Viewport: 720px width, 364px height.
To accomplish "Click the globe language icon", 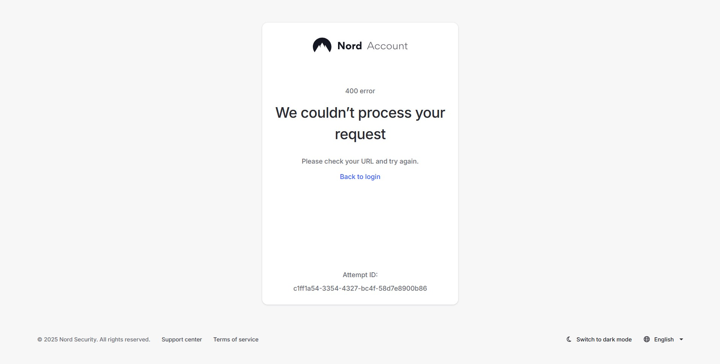I will click(647, 339).
